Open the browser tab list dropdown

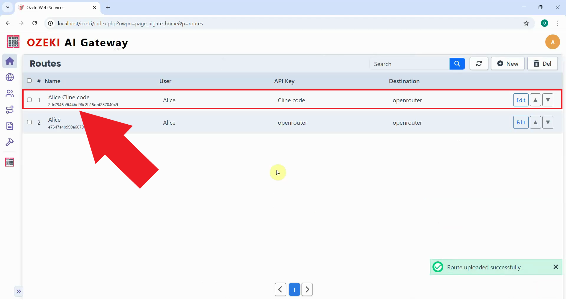[7, 7]
